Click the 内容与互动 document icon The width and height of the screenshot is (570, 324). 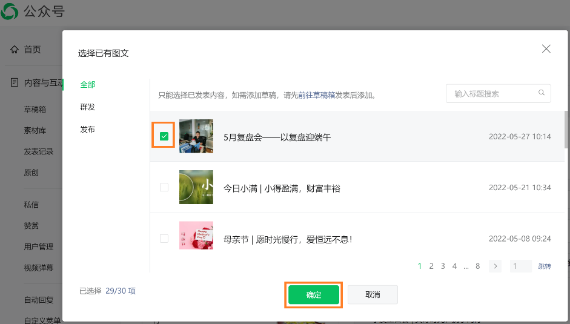(15, 83)
